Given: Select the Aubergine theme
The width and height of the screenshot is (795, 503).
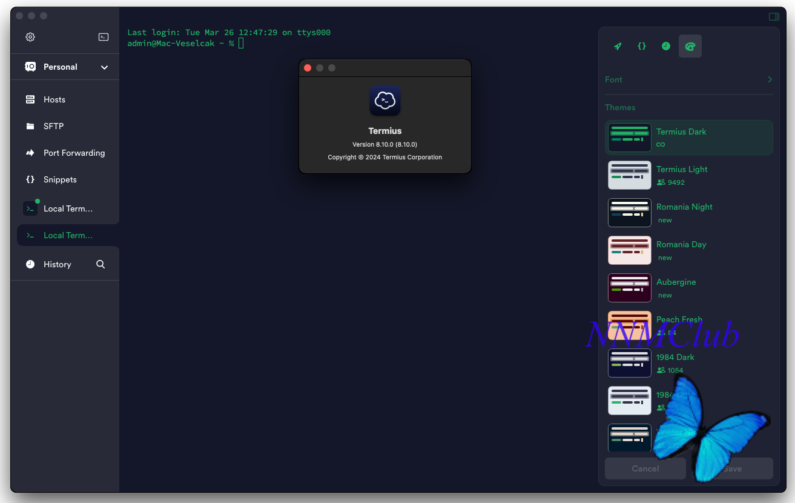Looking at the screenshot, I should click(x=689, y=288).
